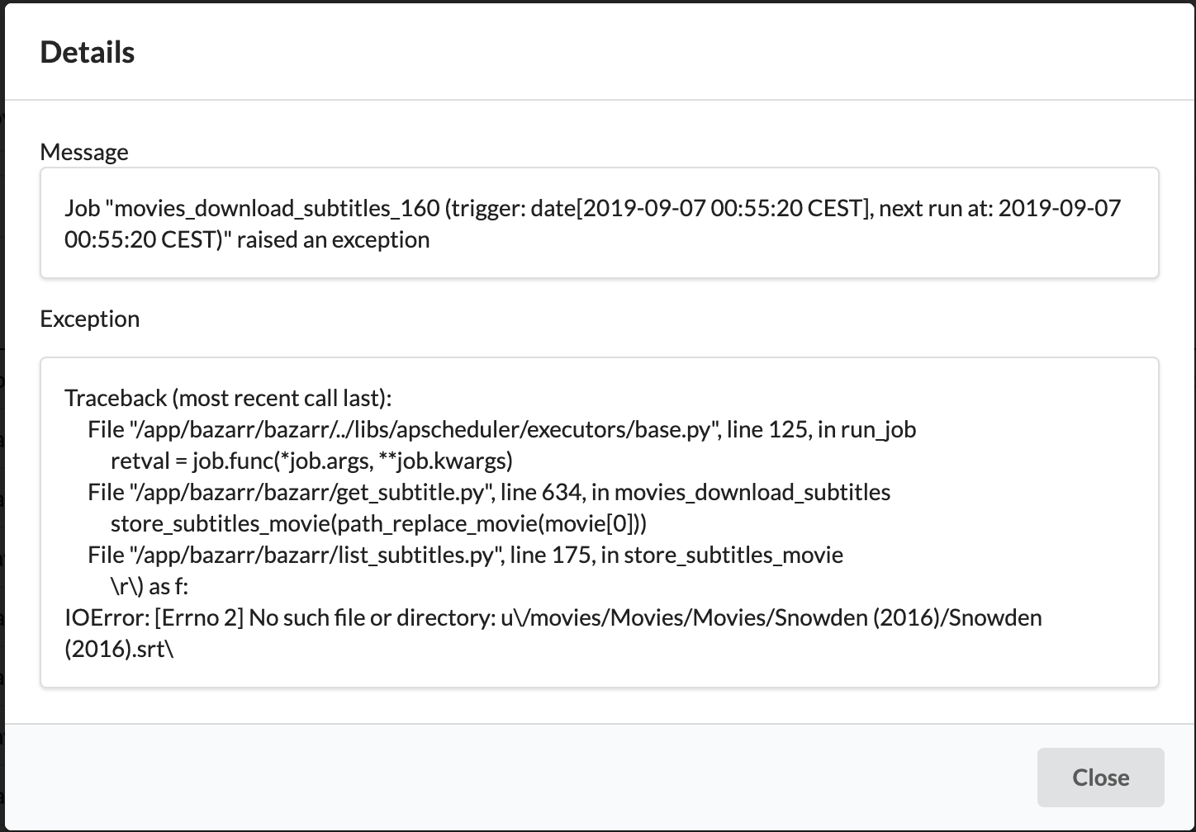Select the base.py file path line

click(501, 429)
